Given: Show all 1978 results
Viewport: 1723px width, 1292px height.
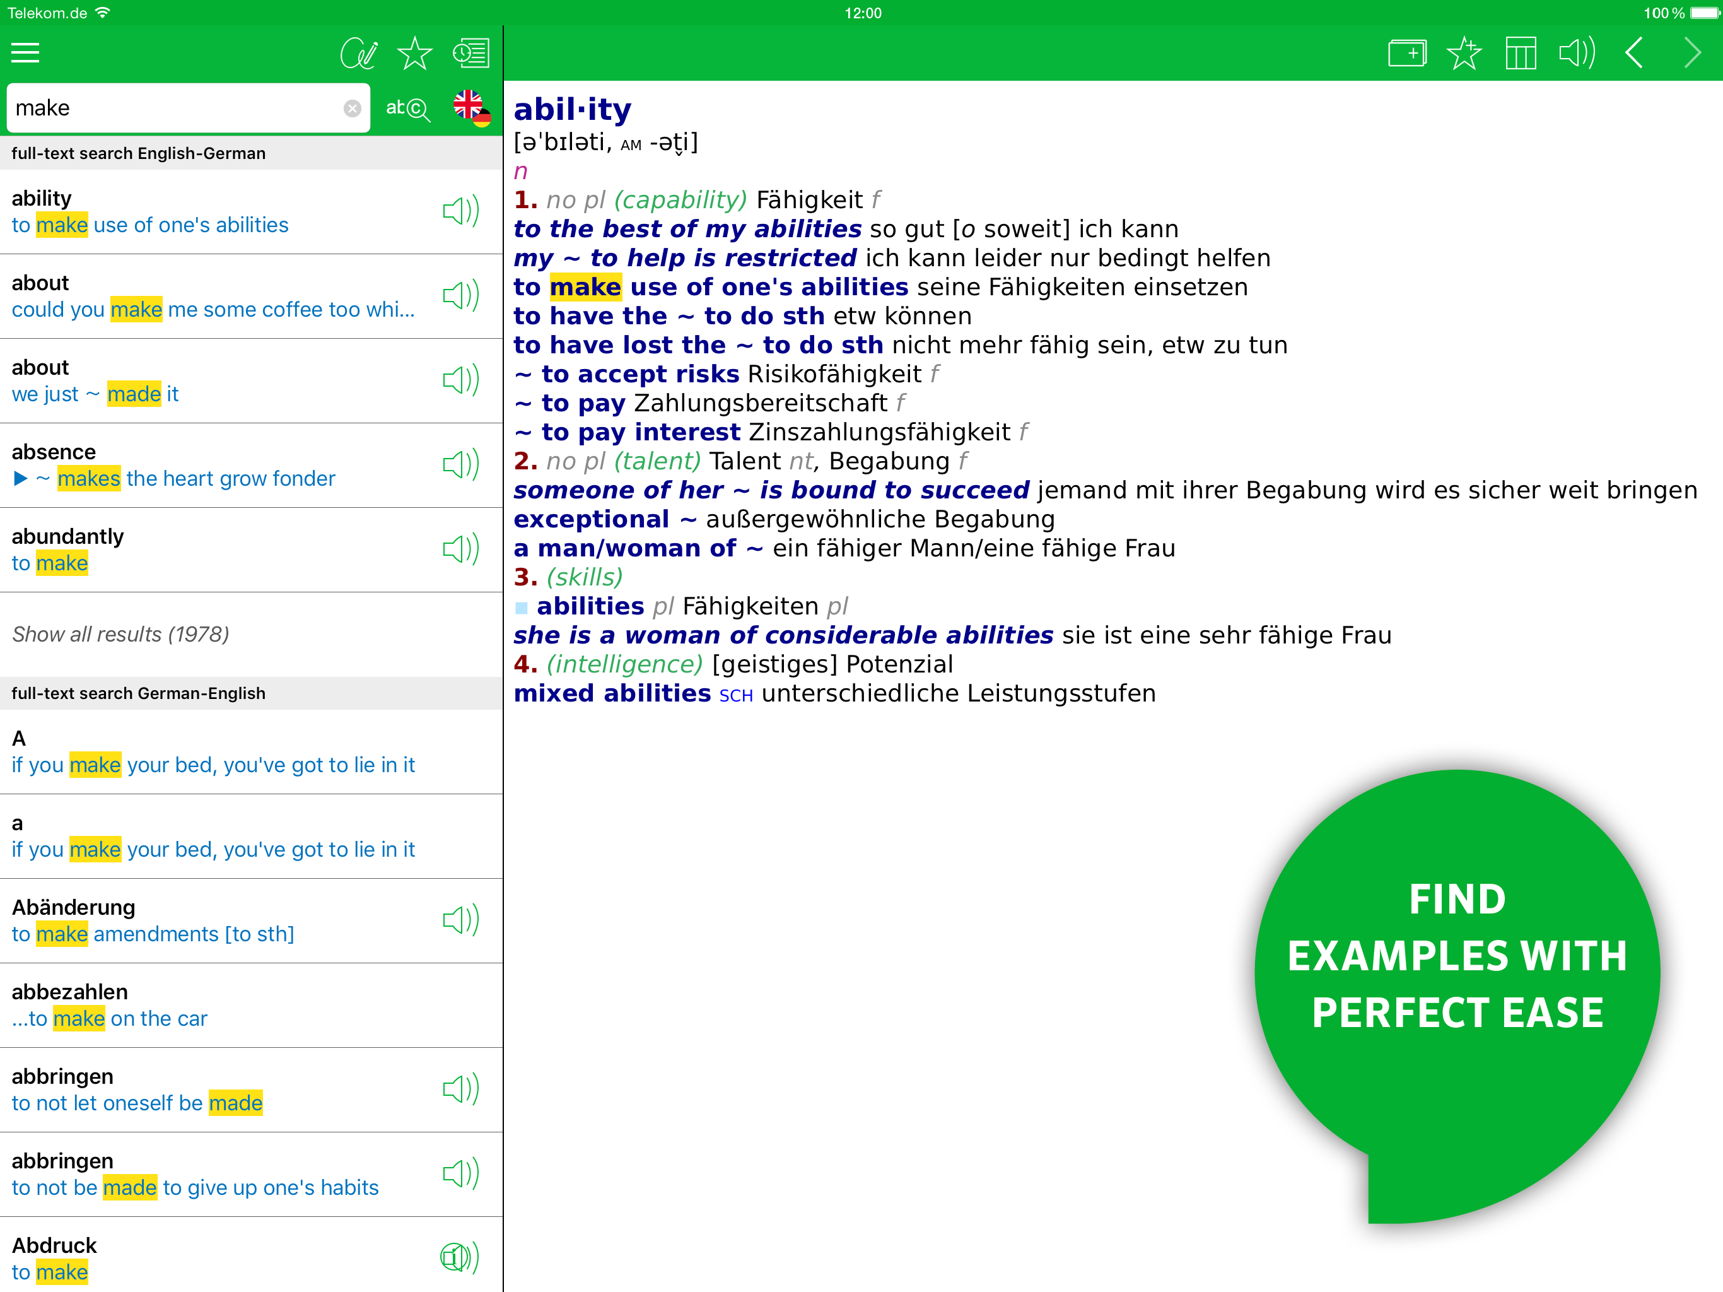Looking at the screenshot, I should tap(120, 634).
